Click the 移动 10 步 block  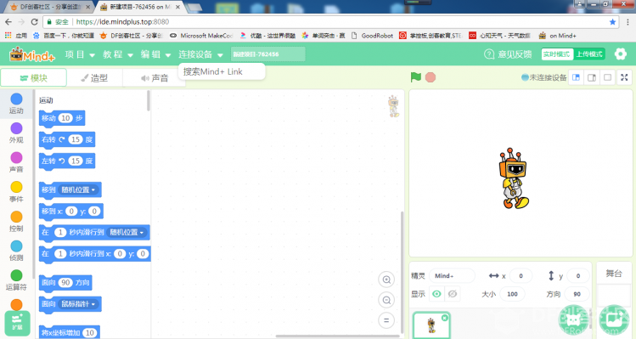[62, 118]
